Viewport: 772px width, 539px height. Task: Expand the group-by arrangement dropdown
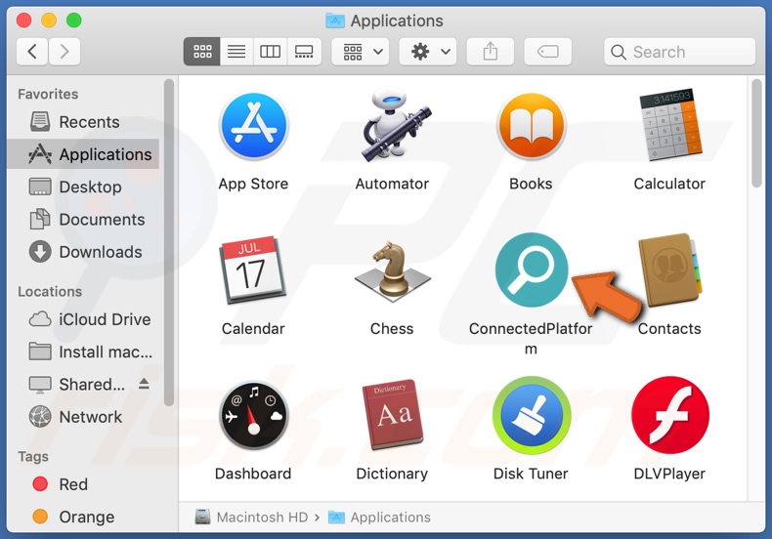[365, 52]
